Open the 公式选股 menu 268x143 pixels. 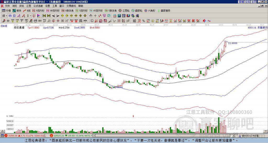(x=38, y=6)
